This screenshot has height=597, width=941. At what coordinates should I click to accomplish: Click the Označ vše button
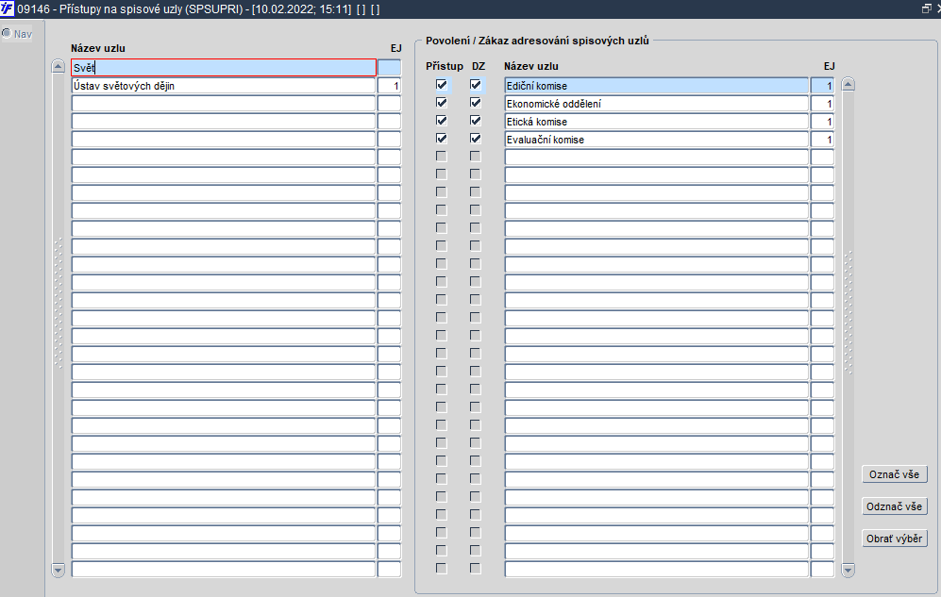(894, 474)
